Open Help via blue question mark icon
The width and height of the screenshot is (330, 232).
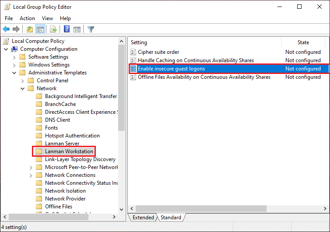click(x=67, y=29)
